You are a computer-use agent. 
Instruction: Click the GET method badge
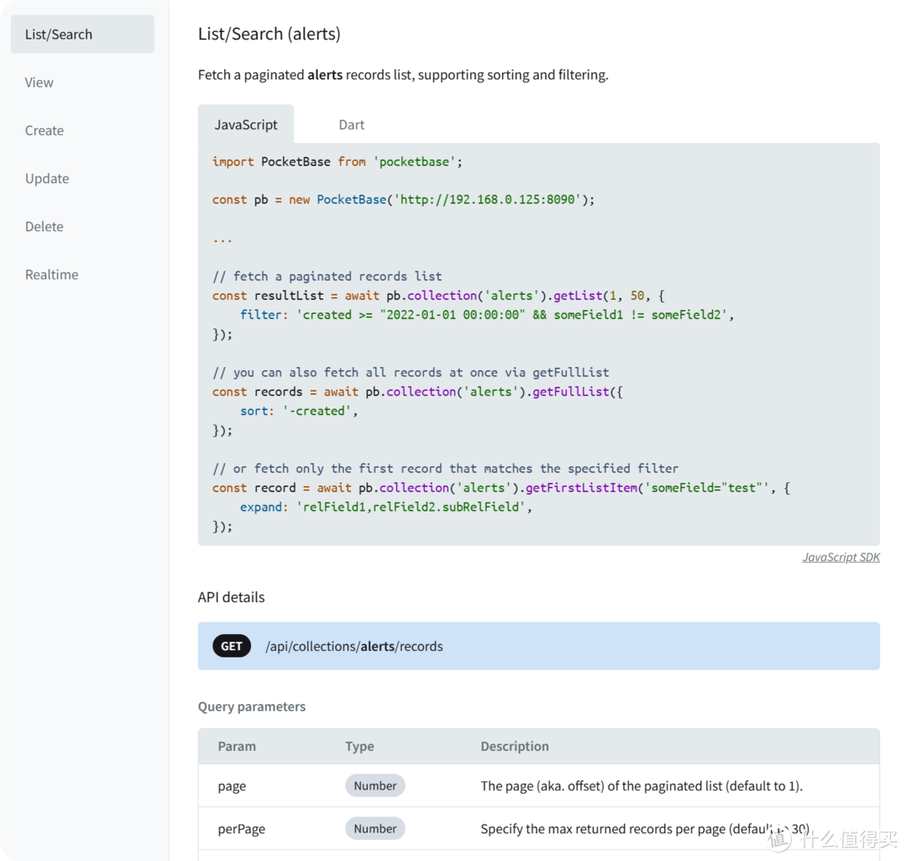(x=232, y=646)
